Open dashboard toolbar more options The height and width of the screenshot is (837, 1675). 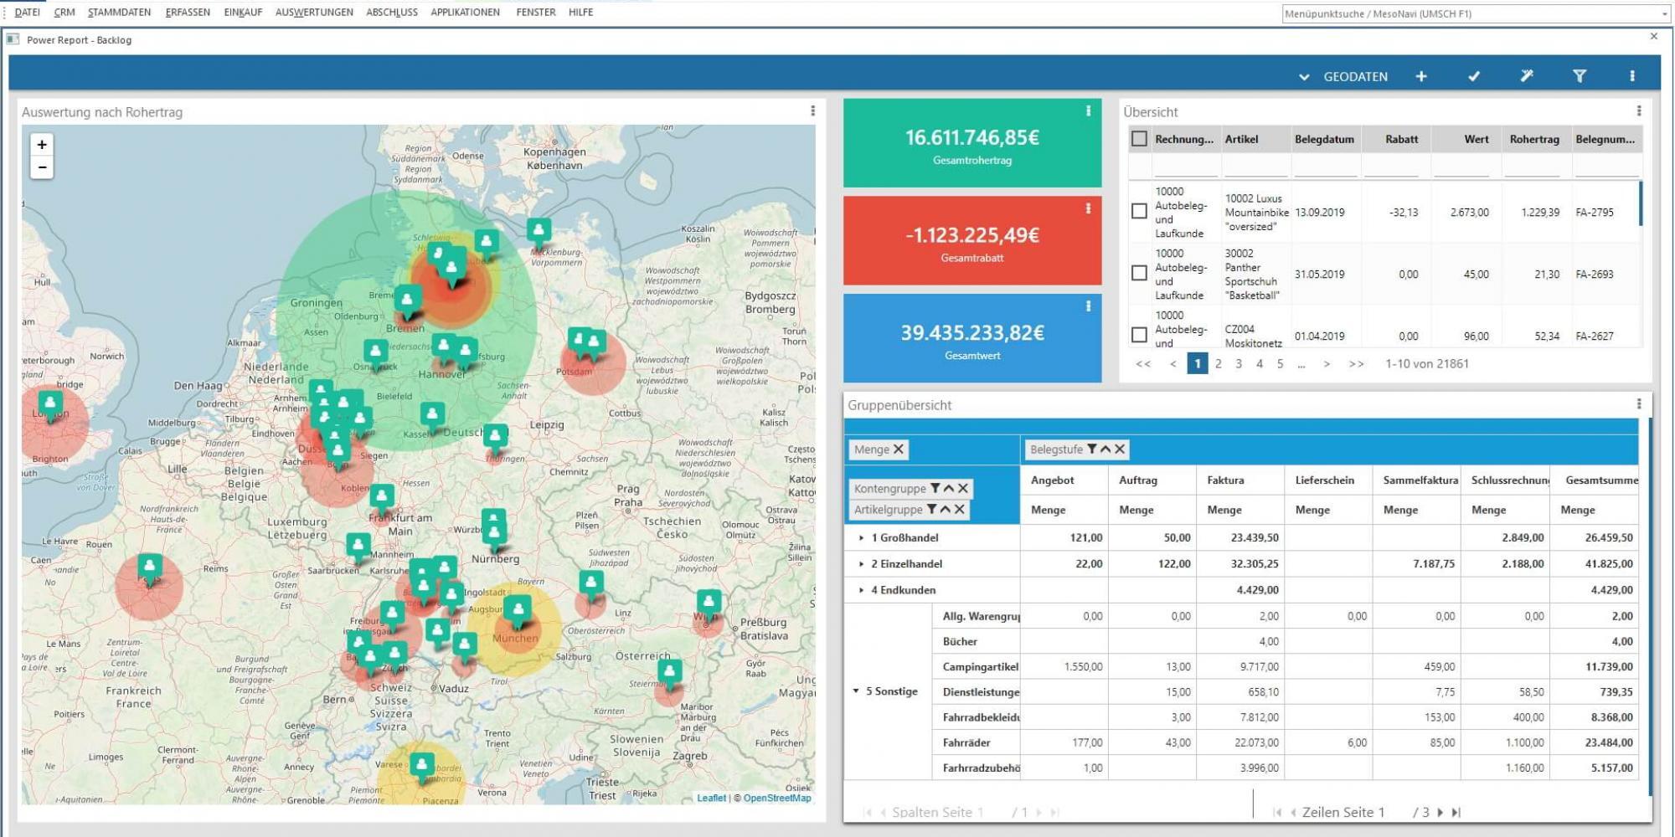click(1632, 76)
